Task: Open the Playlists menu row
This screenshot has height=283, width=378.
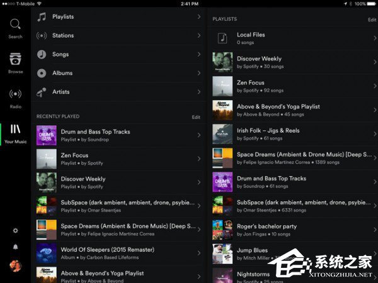Action: pyautogui.click(x=119, y=17)
